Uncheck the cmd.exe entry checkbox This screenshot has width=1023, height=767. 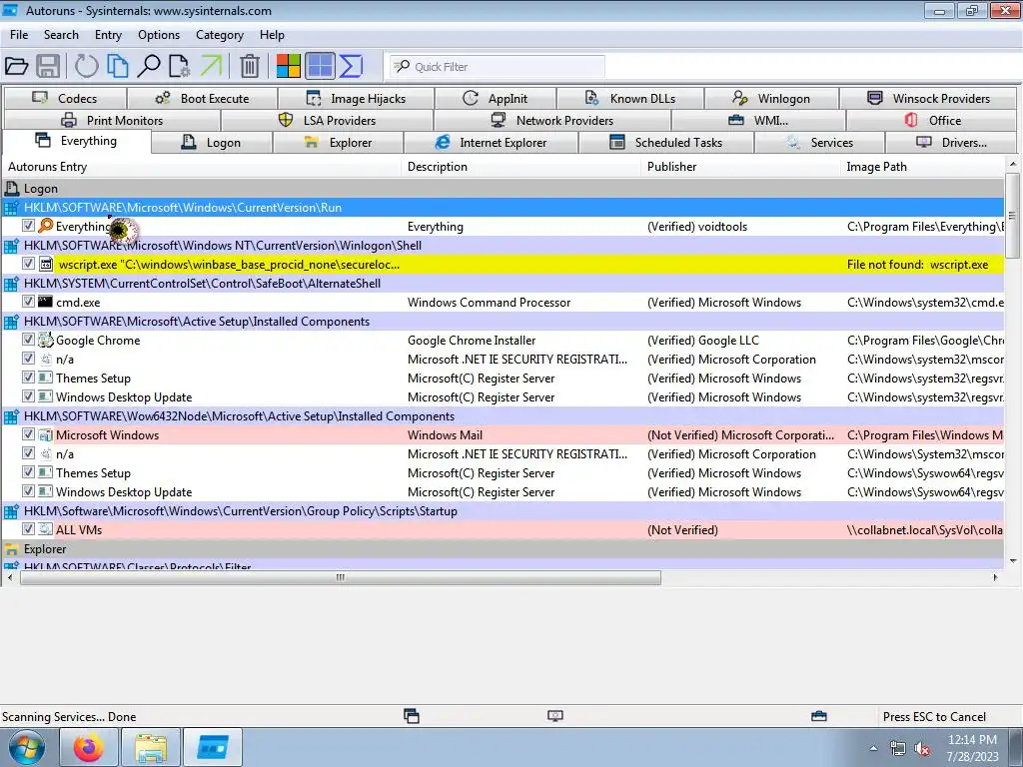(x=28, y=302)
